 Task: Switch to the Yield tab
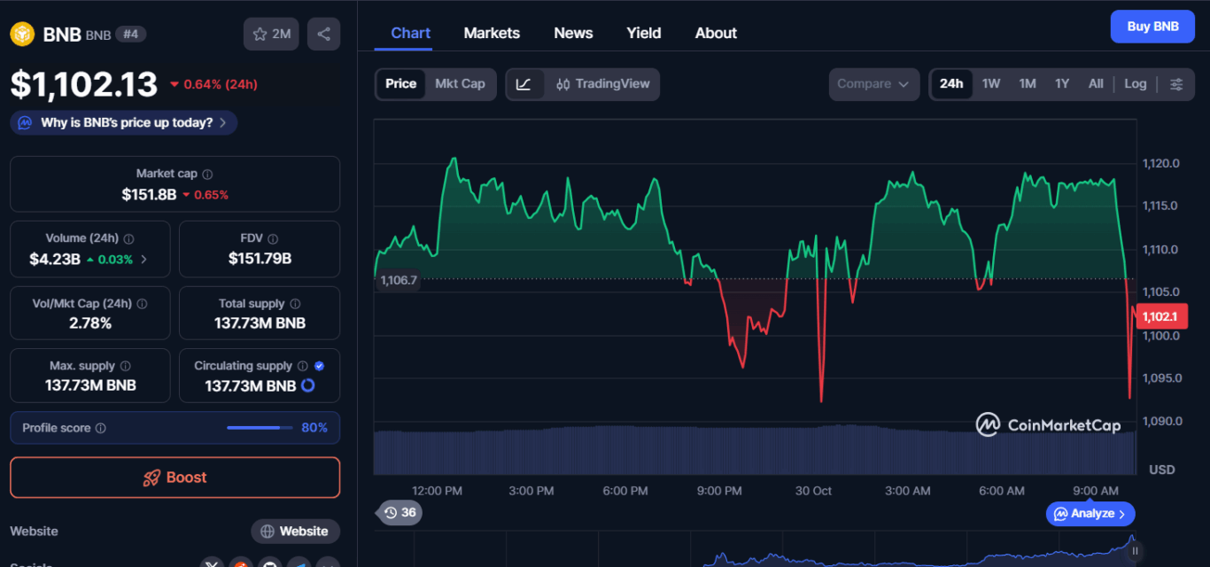(x=643, y=33)
